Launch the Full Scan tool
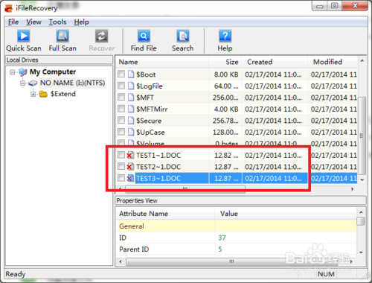The width and height of the screenshot is (372, 283). (62, 41)
